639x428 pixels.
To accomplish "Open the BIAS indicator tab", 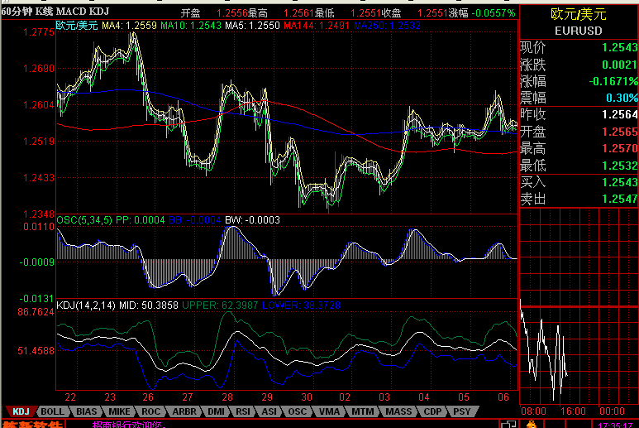I will (x=87, y=411).
